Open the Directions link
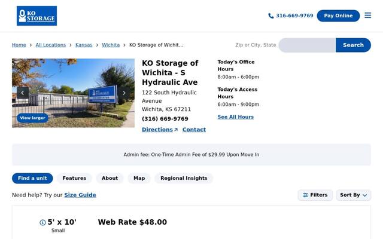This screenshot has width=383, height=239. coord(160,130)
